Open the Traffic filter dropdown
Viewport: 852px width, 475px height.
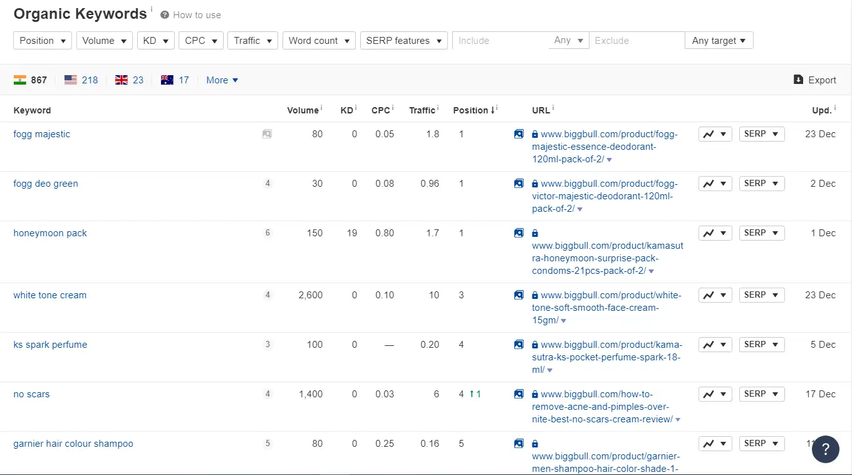click(253, 41)
